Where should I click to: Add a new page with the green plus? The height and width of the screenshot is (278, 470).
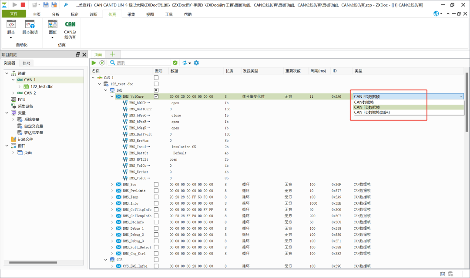113,54
